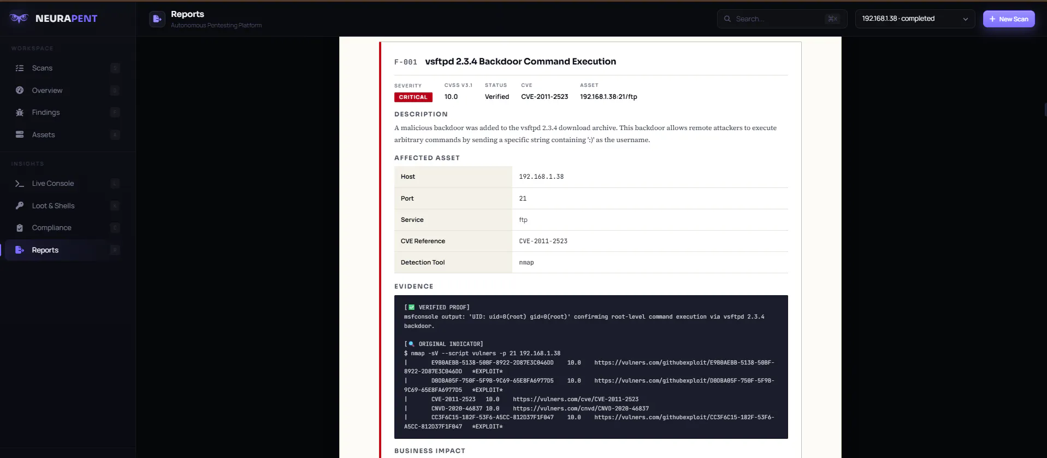Click the vulners.com/cnvd/CNVD-2020-46837 URL
This screenshot has height=458, width=1047.
pyautogui.click(x=581, y=408)
